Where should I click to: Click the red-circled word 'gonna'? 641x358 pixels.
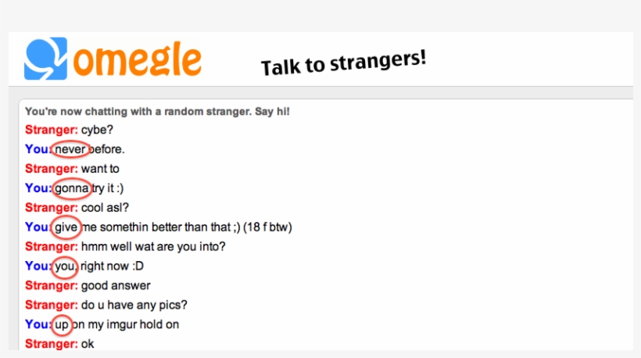click(x=72, y=188)
